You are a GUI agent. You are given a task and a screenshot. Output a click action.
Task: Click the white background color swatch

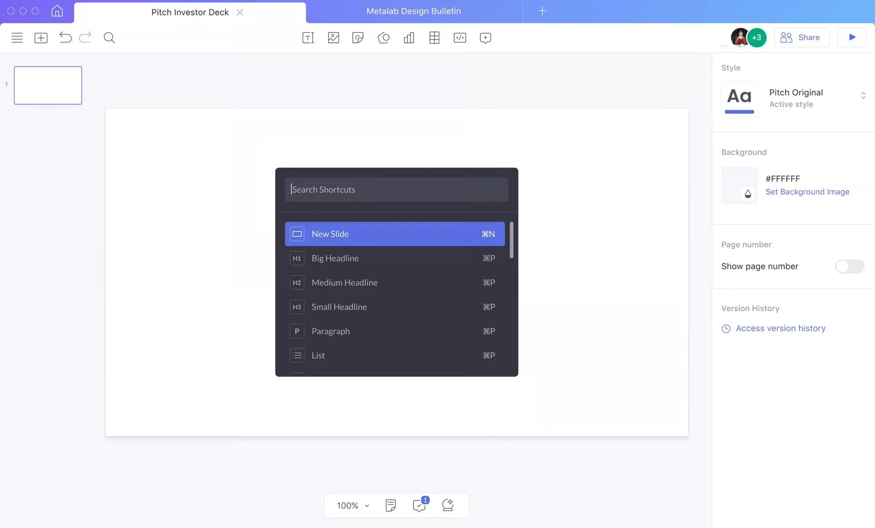739,185
